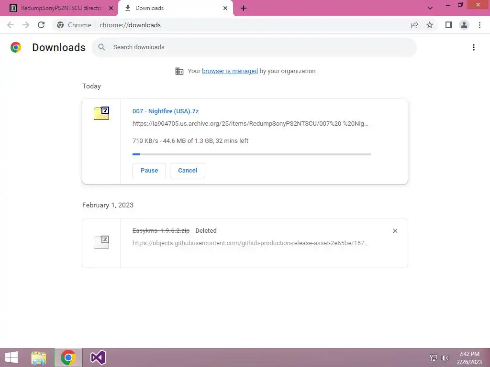Click the Chrome taskbar icon

click(68, 357)
